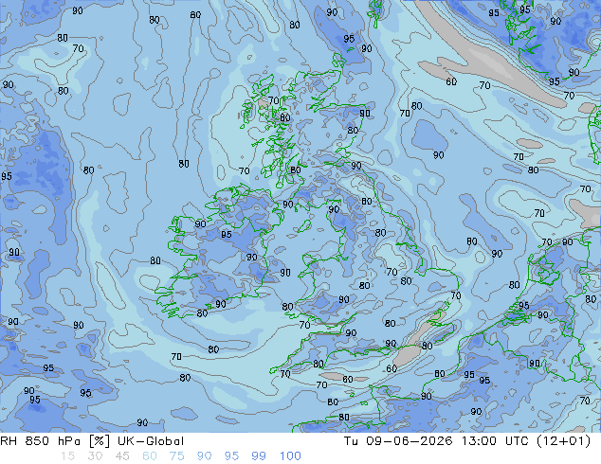Click the 95 value in the bottom legend
Image resolution: width=601 pixels, height=464 pixels.
(231, 456)
